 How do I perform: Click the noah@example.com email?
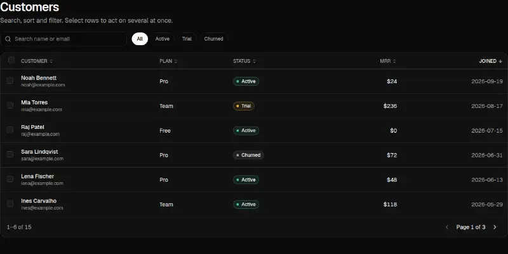point(43,85)
